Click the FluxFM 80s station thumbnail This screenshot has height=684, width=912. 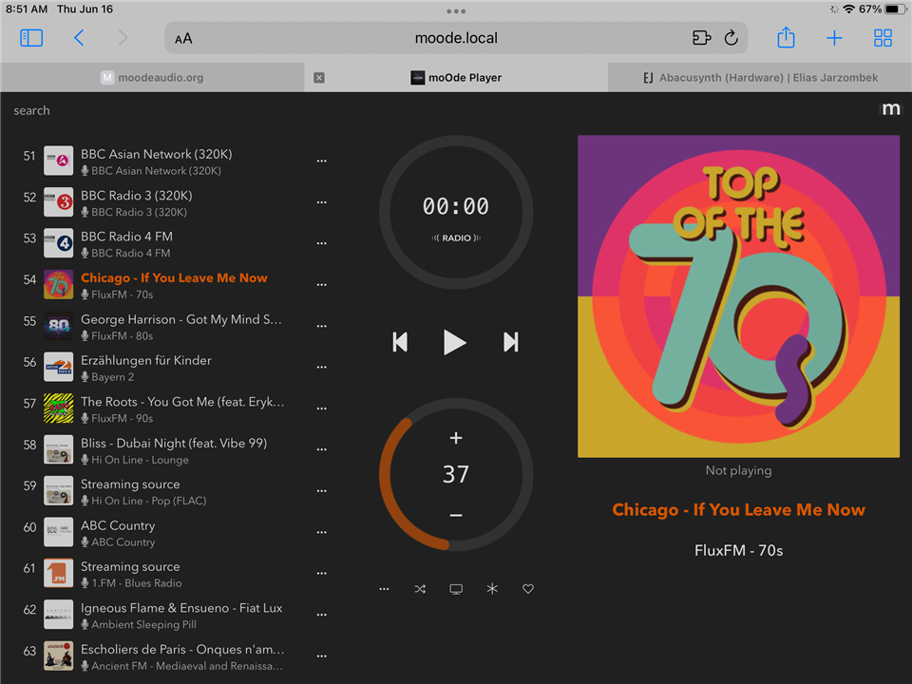[59, 326]
